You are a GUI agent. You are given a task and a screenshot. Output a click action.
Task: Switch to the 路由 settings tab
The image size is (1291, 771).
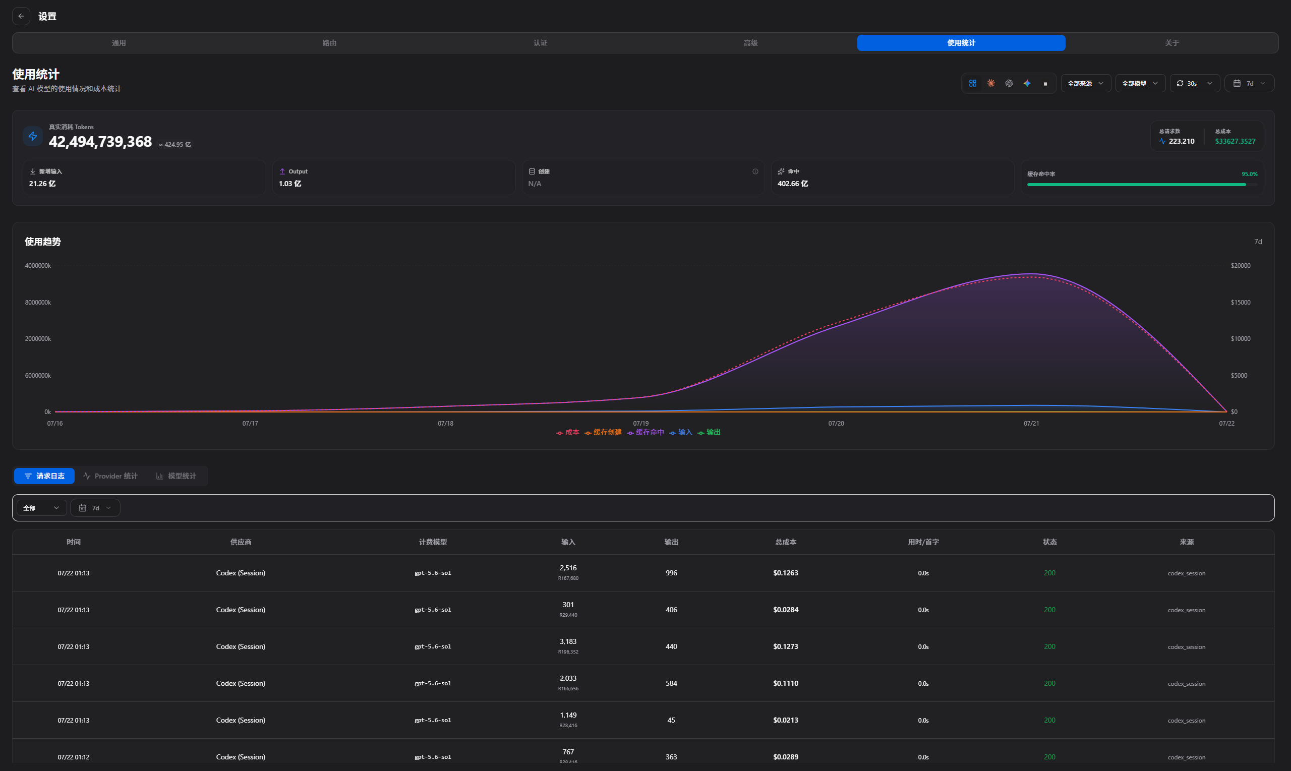click(329, 42)
